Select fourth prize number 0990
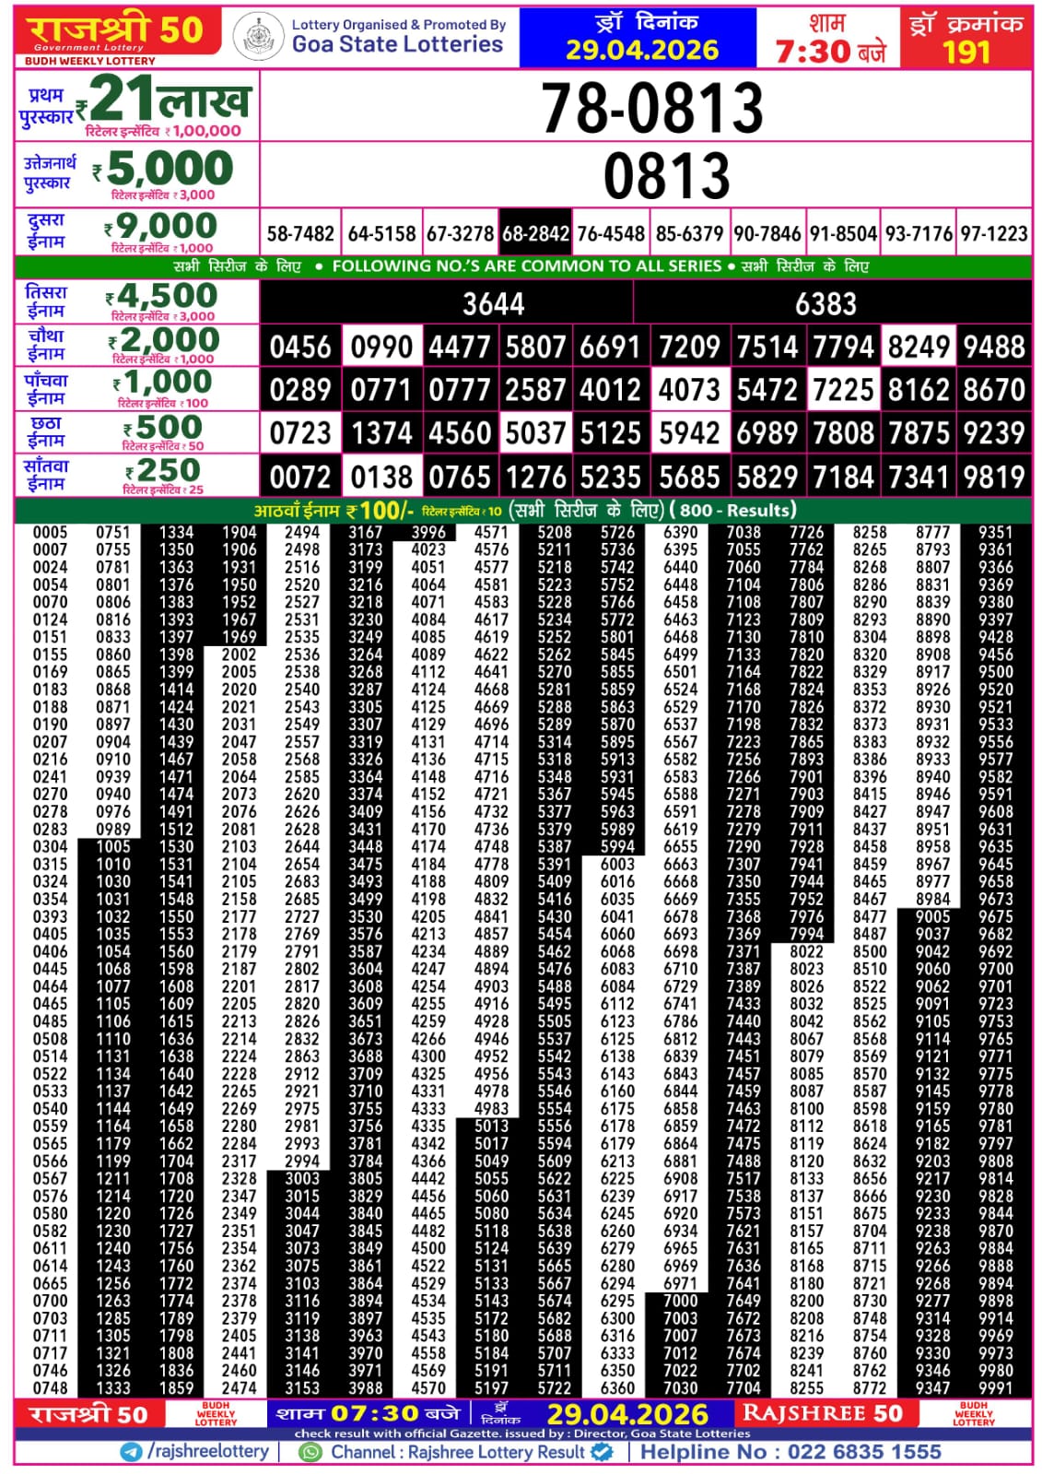 pyautogui.click(x=381, y=348)
